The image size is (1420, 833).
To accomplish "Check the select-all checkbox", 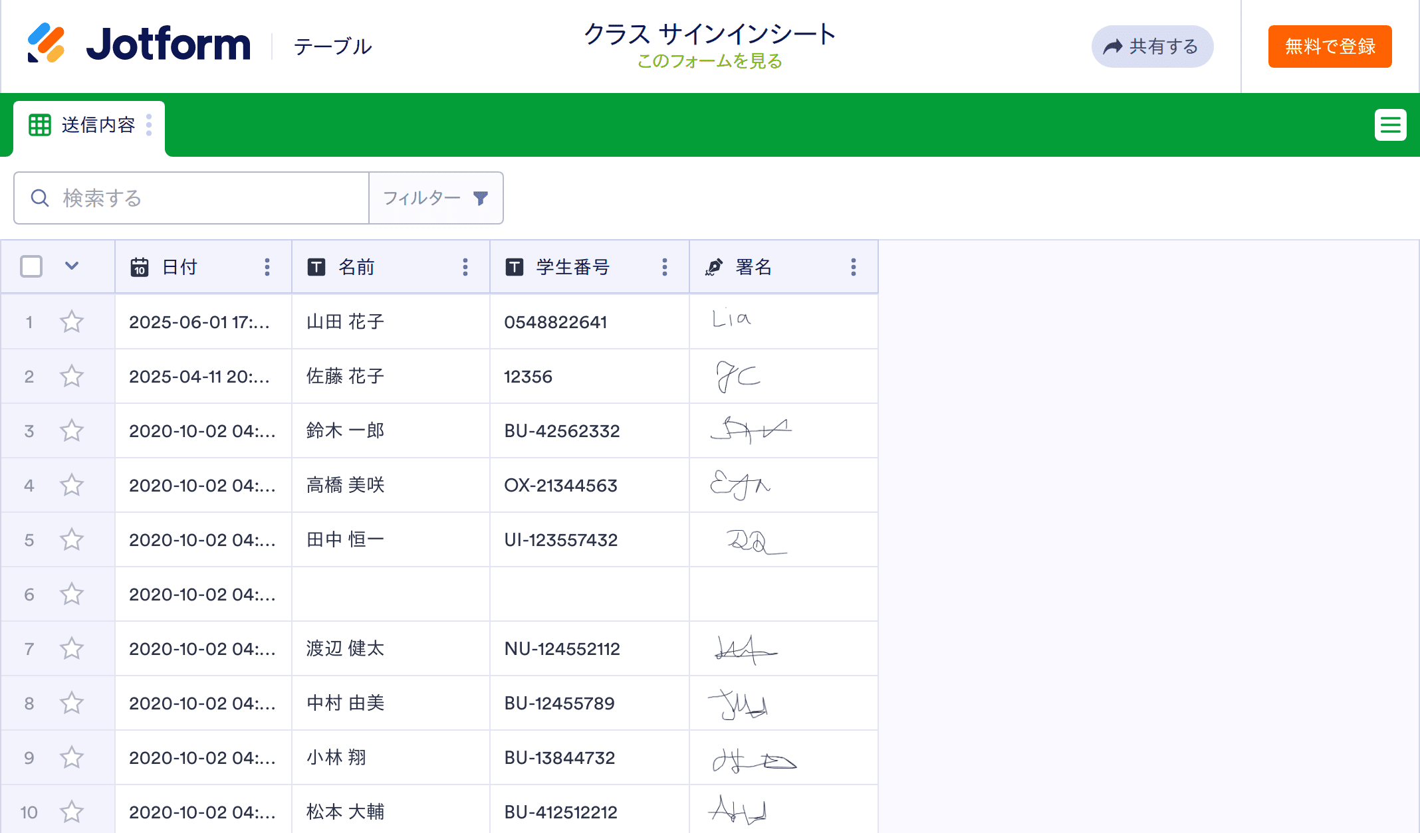I will tap(31, 266).
